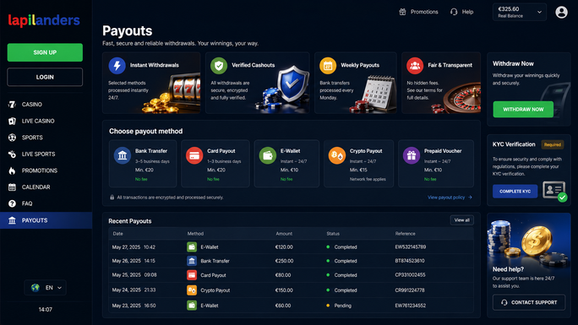This screenshot has width=578, height=325.
Task: Click reference EW761234552
Action: [411, 306]
